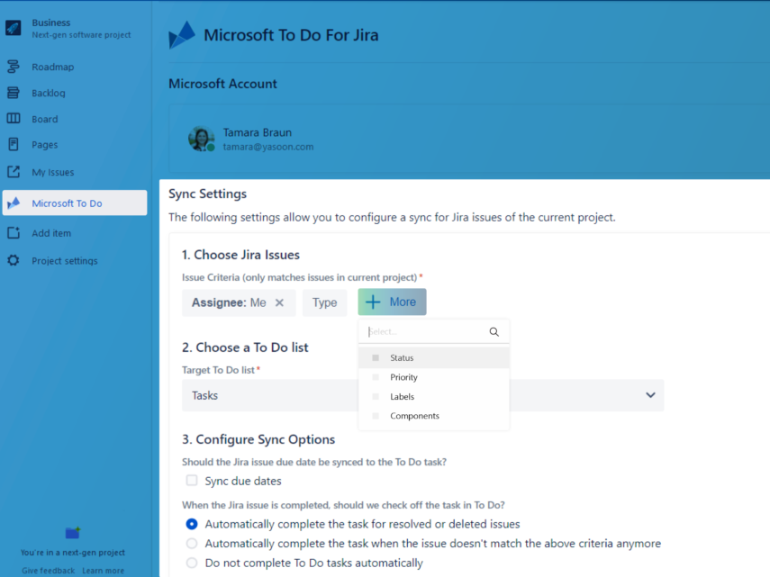The width and height of the screenshot is (770, 577).
Task: Click the Status label in dropdown
Action: [402, 357]
